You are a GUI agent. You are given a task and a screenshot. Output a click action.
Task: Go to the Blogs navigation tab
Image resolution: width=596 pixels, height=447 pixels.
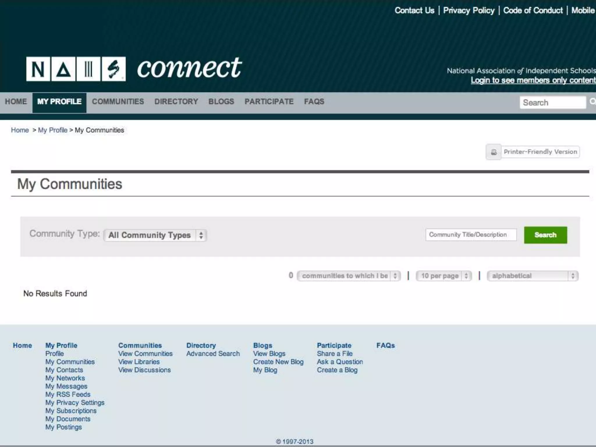[x=221, y=102]
